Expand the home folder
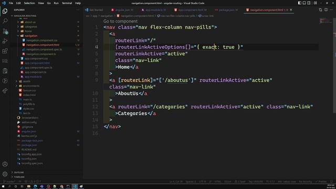The image size is (336, 189). tap(28, 31)
